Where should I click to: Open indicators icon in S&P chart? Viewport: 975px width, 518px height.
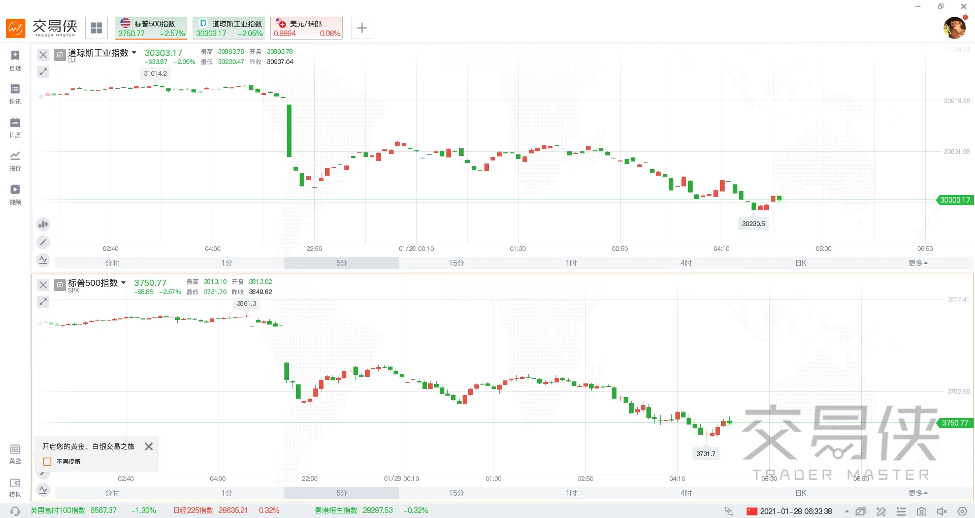tap(43, 490)
